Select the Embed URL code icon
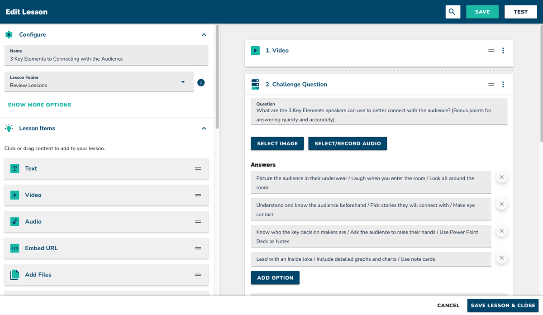The image size is (543, 315). 14,248
